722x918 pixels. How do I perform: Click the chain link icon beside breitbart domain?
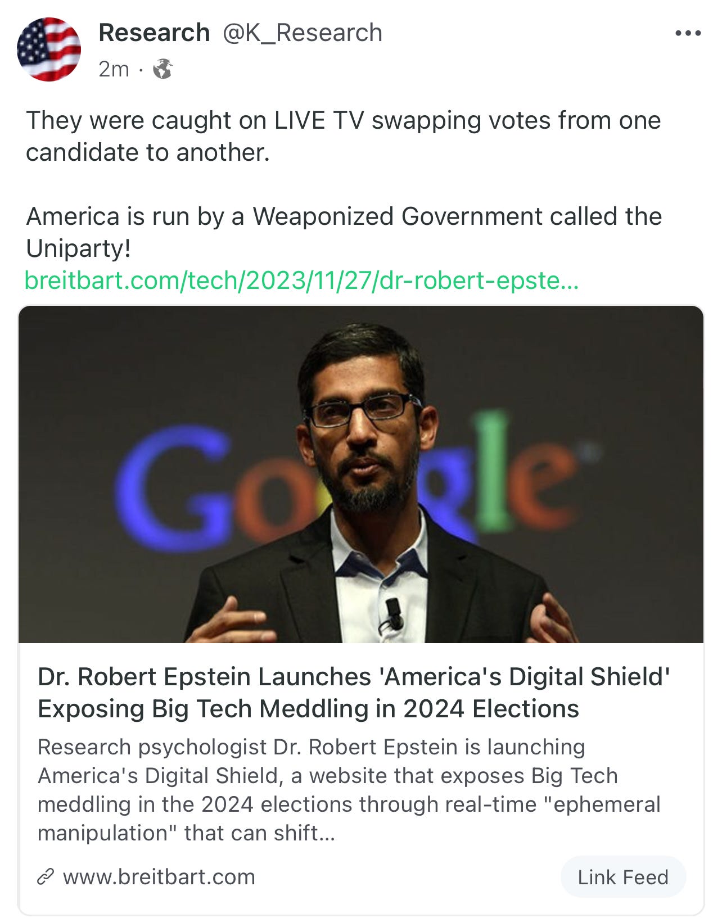pyautogui.click(x=45, y=876)
